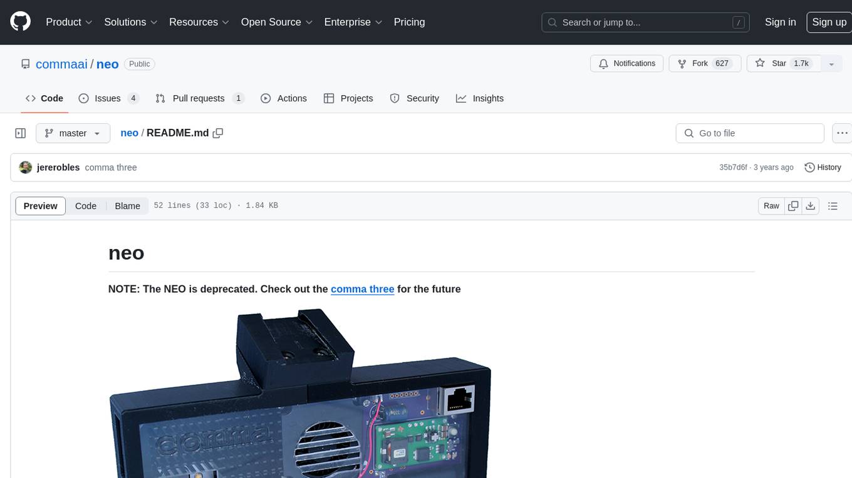
Task: Switch to the Pull requests tab
Action: click(x=199, y=98)
